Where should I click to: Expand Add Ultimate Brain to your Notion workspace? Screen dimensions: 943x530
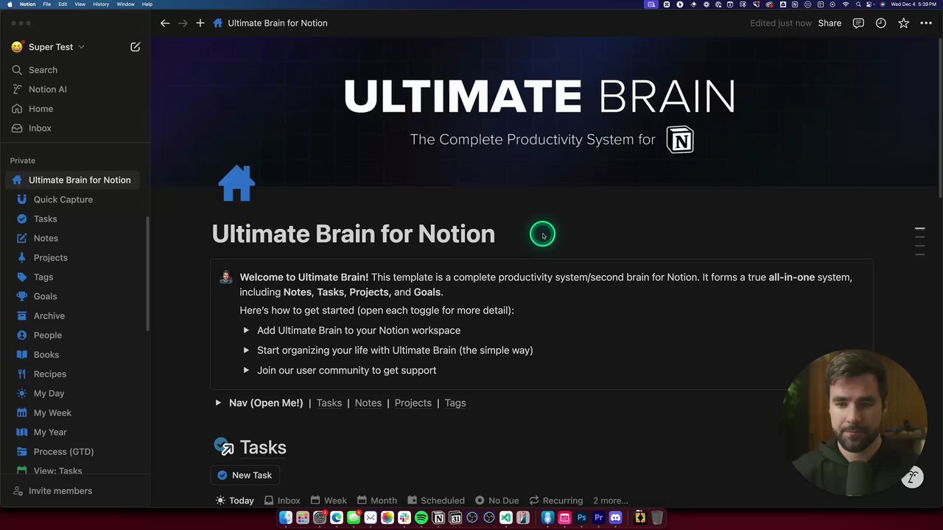(x=246, y=331)
